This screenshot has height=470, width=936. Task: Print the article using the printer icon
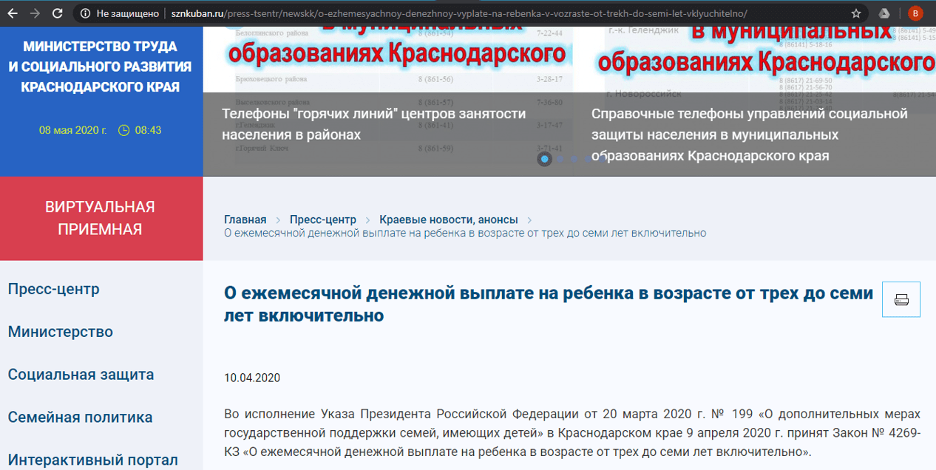click(x=901, y=299)
